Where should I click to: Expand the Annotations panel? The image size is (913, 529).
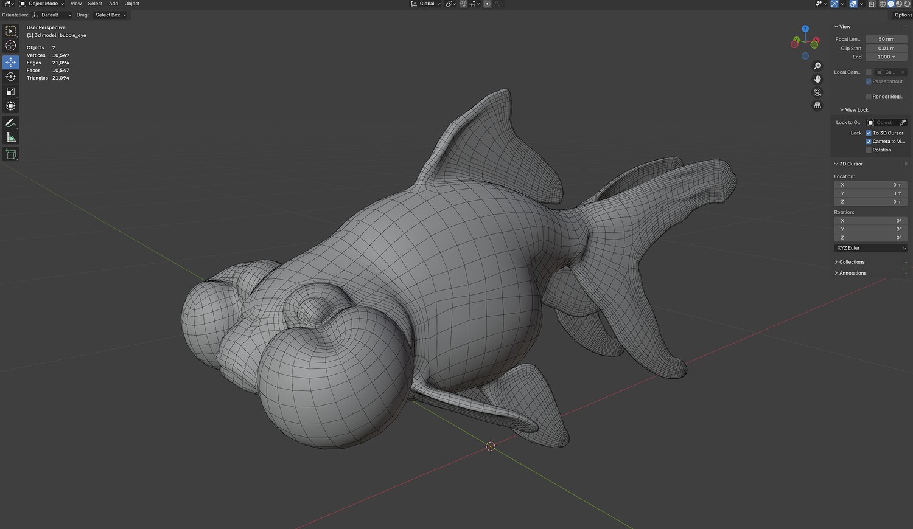[x=850, y=273]
